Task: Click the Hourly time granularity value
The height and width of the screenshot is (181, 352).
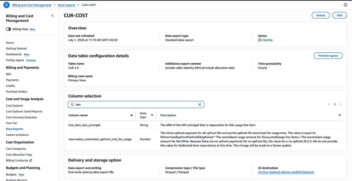Action: [262, 68]
